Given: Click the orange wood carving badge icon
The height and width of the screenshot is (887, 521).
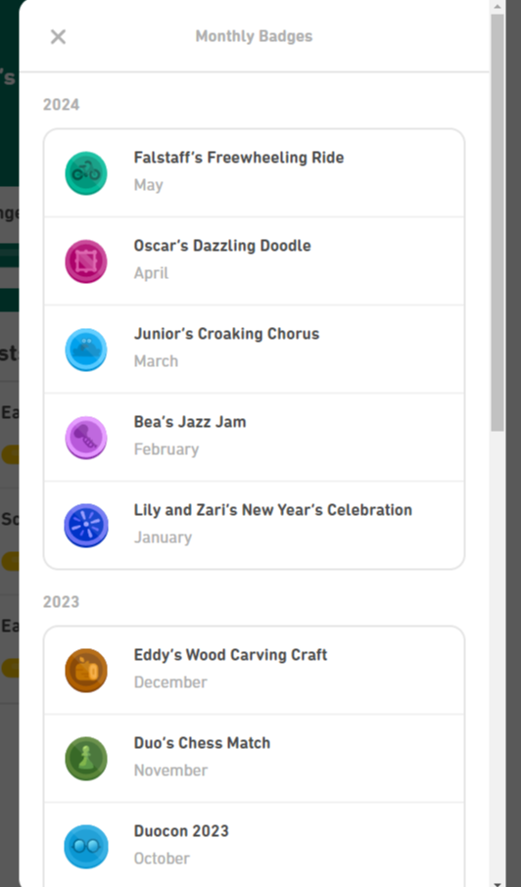Looking at the screenshot, I should click(x=86, y=671).
